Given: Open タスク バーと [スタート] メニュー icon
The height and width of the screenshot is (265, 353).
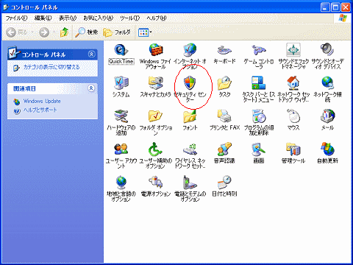Looking at the screenshot, I should pyautogui.click(x=259, y=83).
